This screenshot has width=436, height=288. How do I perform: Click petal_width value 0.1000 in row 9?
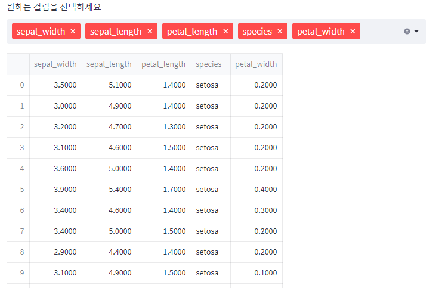coord(256,272)
